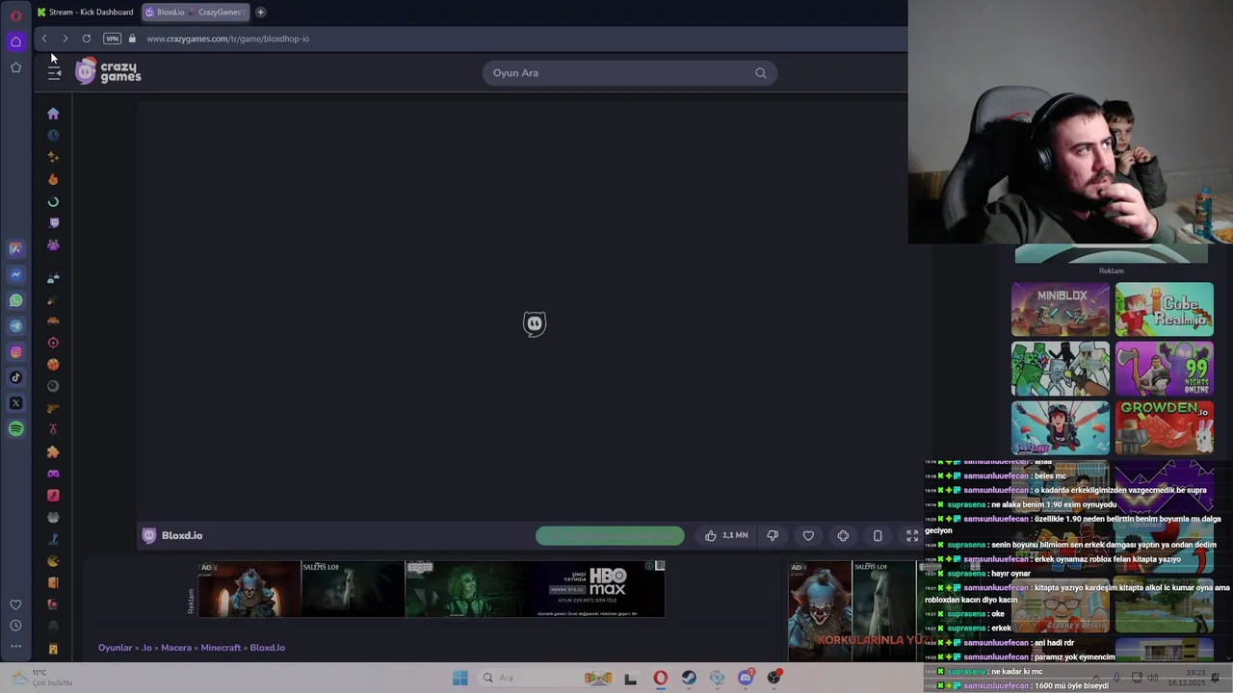
Task: Open Spotify in Opera sidebar
Action: [x=15, y=428]
